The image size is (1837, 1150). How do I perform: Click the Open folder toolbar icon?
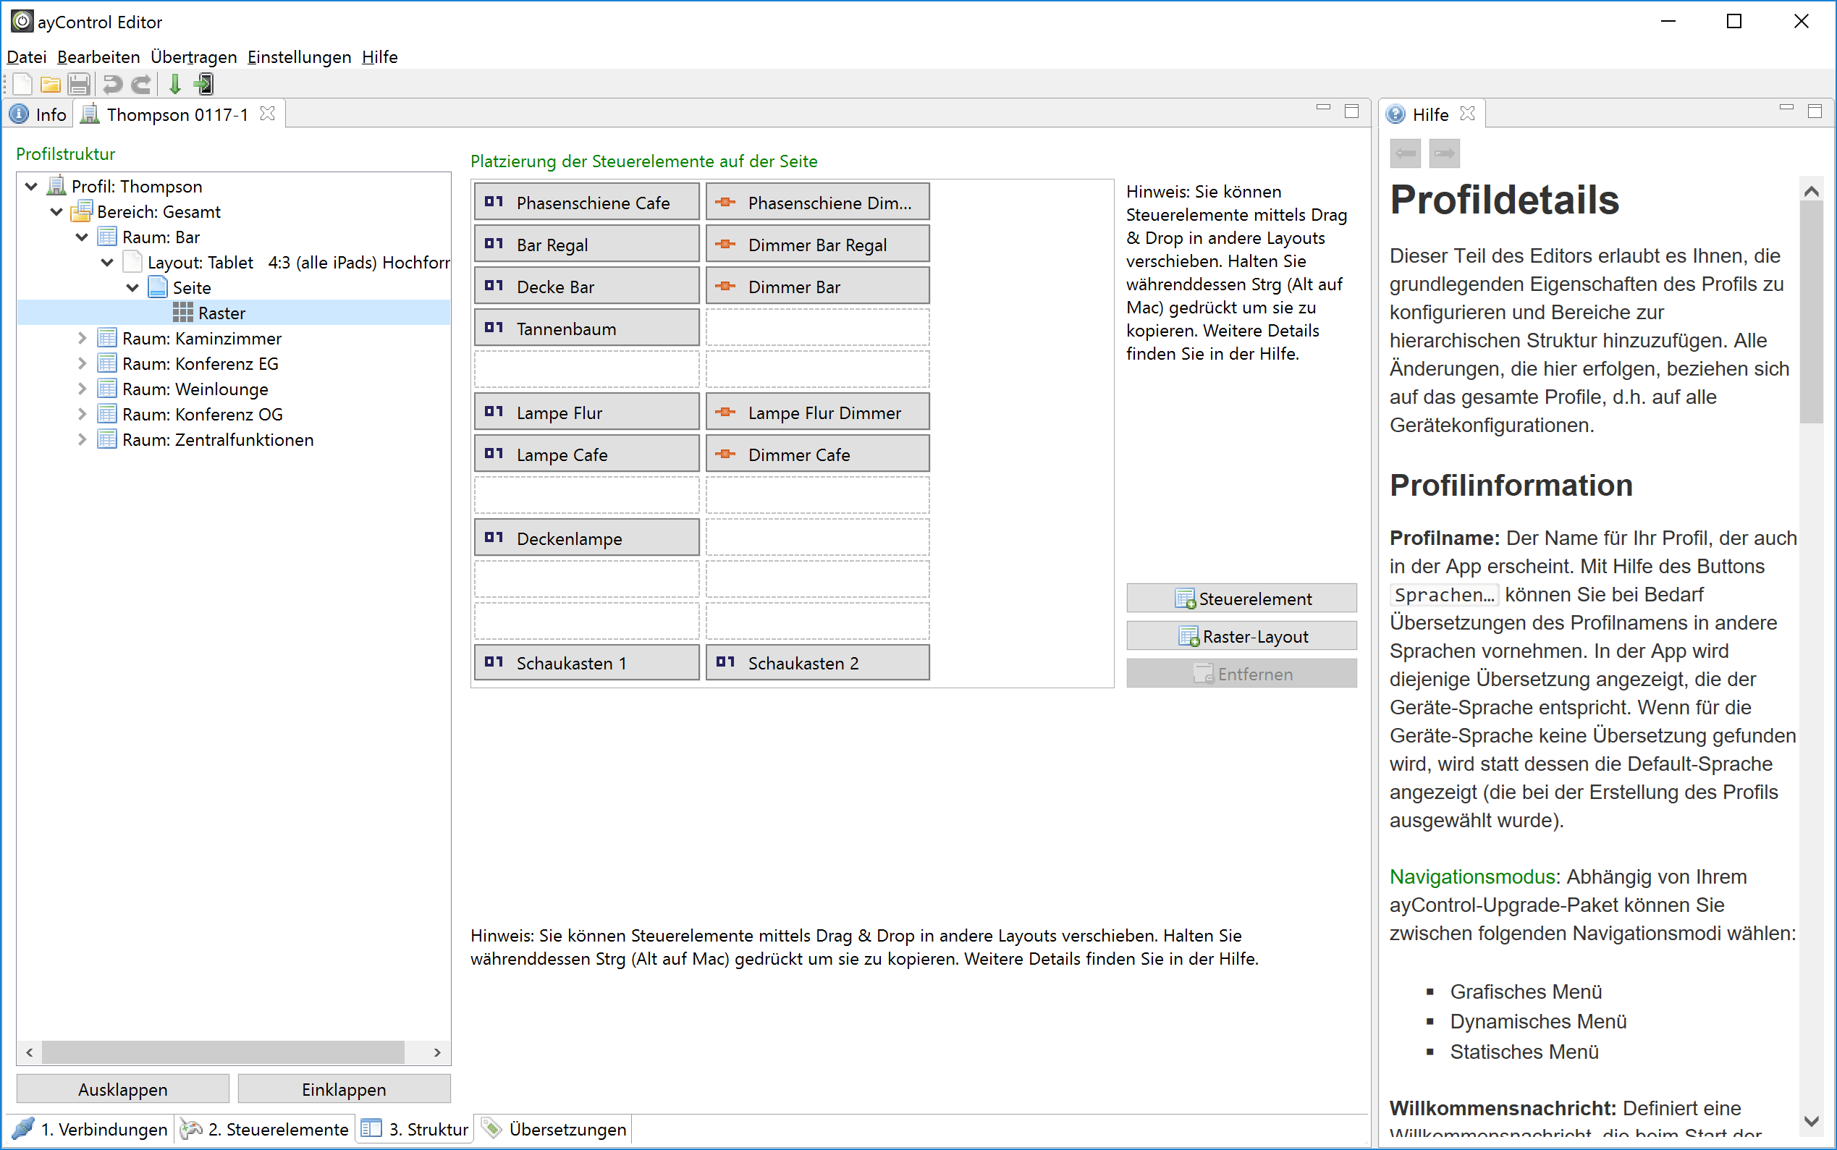(50, 84)
